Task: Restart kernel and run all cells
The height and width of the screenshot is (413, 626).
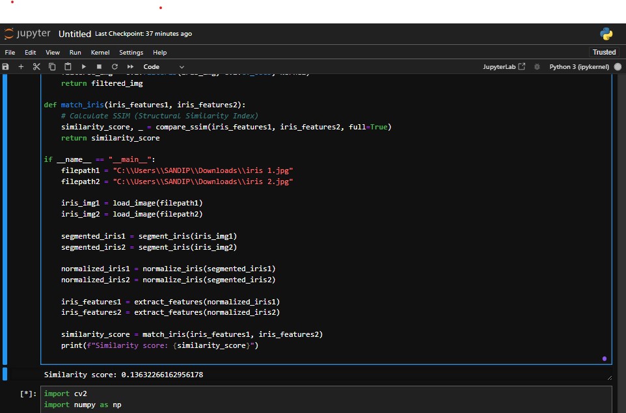Action: [x=130, y=66]
